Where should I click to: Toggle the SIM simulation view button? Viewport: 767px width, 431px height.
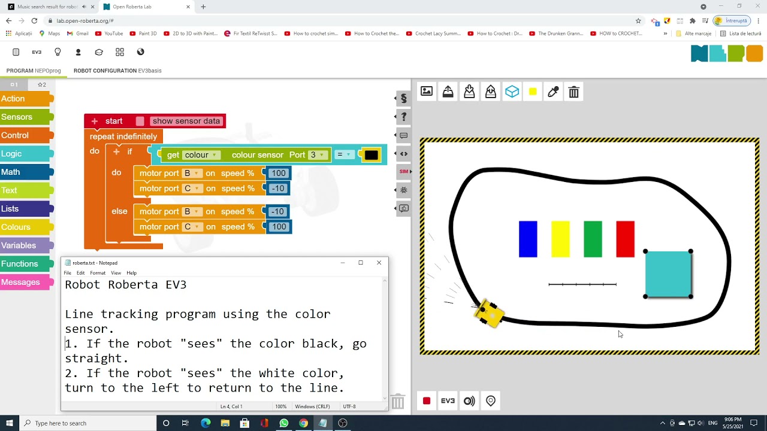pos(403,172)
